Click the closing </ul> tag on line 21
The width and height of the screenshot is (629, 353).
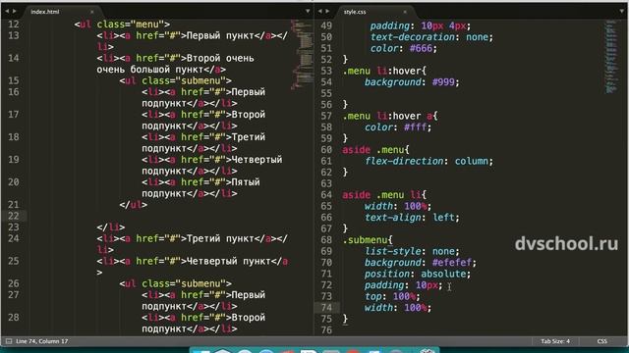pyautogui.click(x=134, y=205)
